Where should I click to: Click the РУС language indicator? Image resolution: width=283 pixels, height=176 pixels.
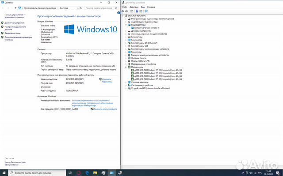pyautogui.click(x=260, y=173)
